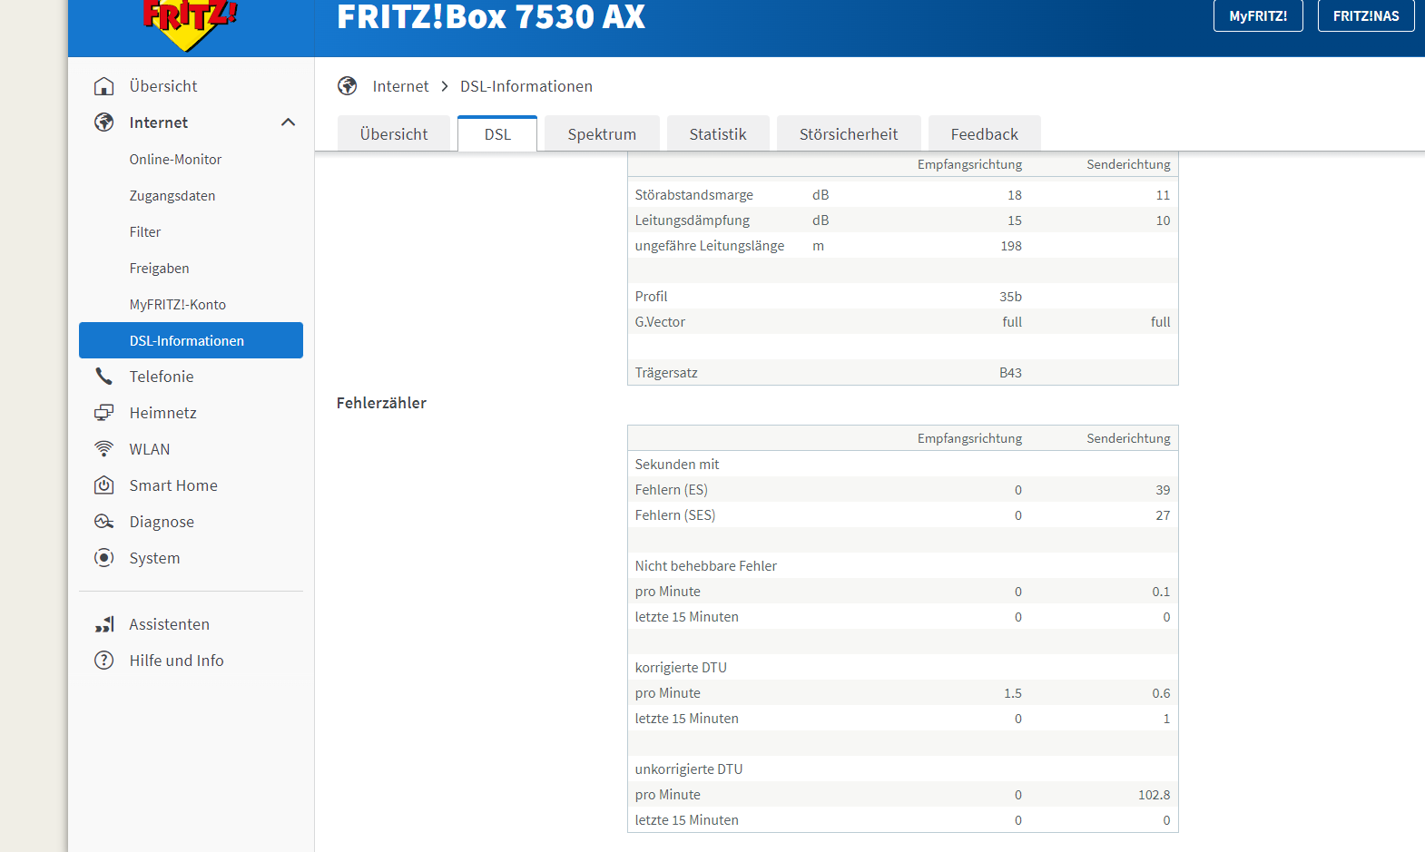Go to Zugangsdaten
The height and width of the screenshot is (852, 1425).
pyautogui.click(x=172, y=195)
